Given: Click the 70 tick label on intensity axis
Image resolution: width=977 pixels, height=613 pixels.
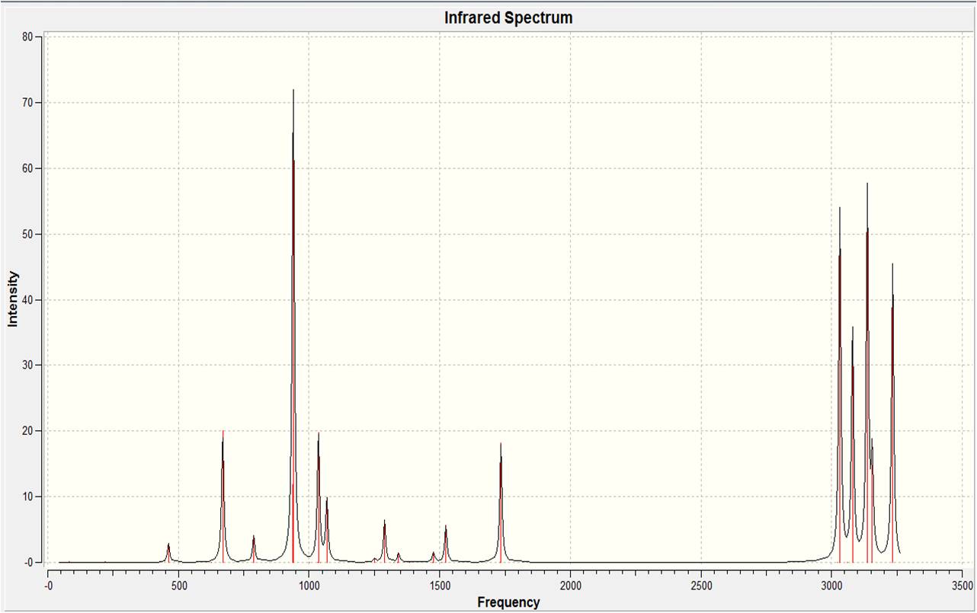Looking at the screenshot, I should 27,103.
